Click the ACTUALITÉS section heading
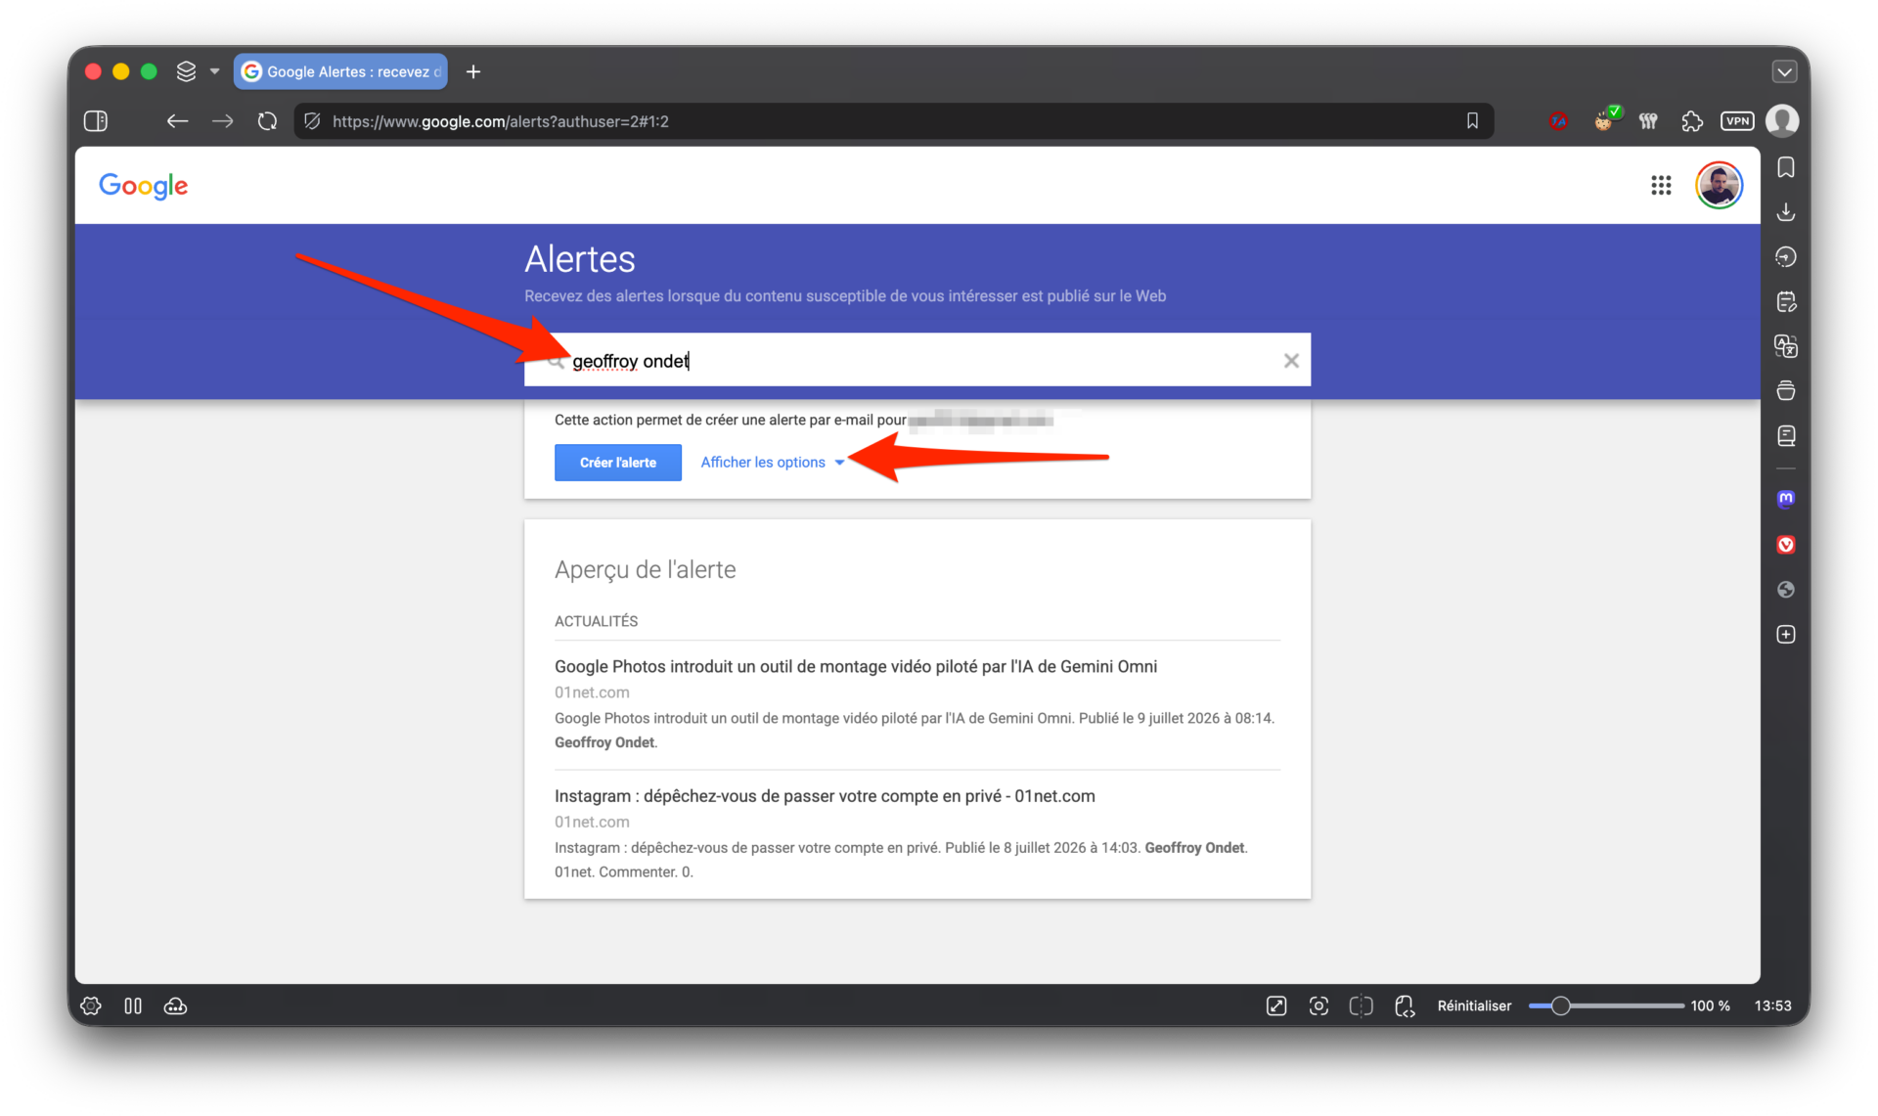 point(596,621)
